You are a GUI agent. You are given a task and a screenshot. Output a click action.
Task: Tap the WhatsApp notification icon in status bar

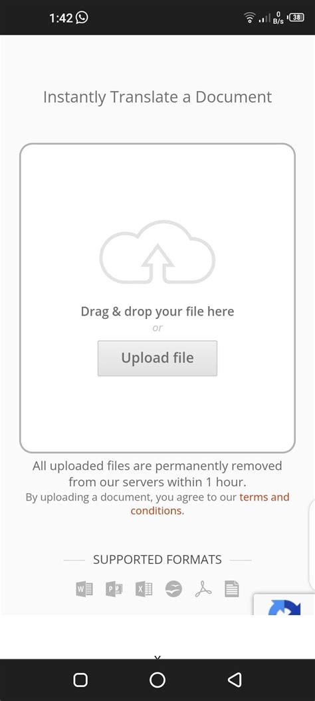point(82,17)
